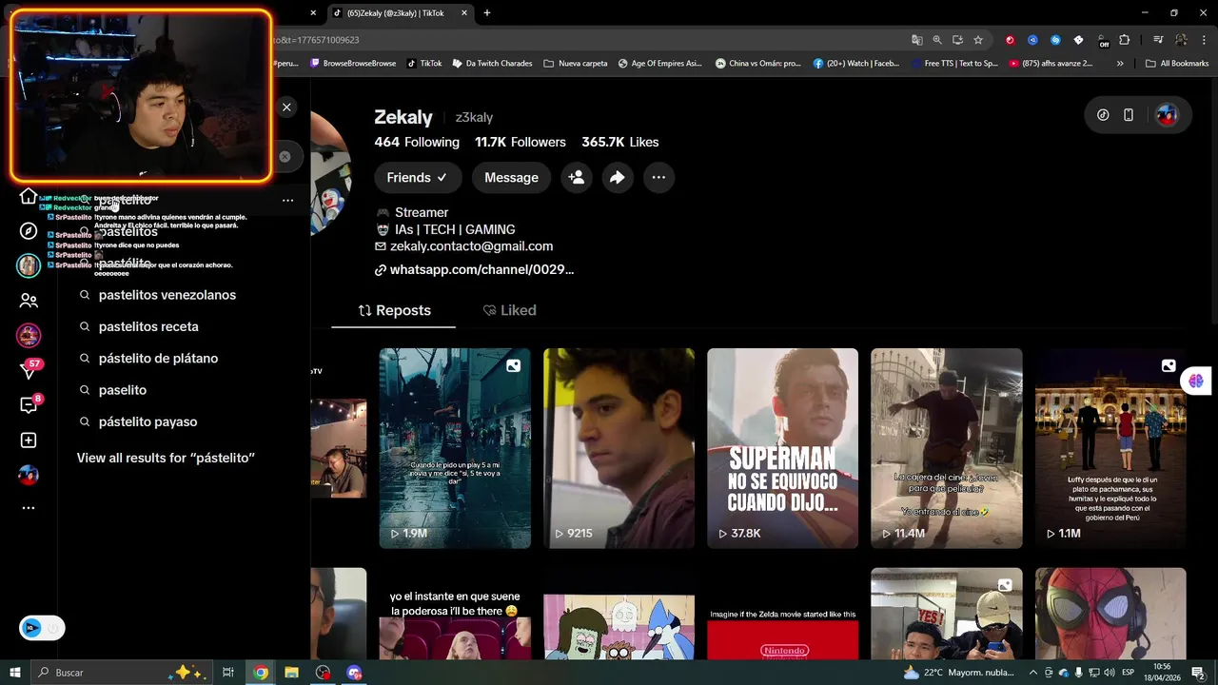Open the Friends people icon in sidebar
The width and height of the screenshot is (1218, 685).
[x=29, y=301]
